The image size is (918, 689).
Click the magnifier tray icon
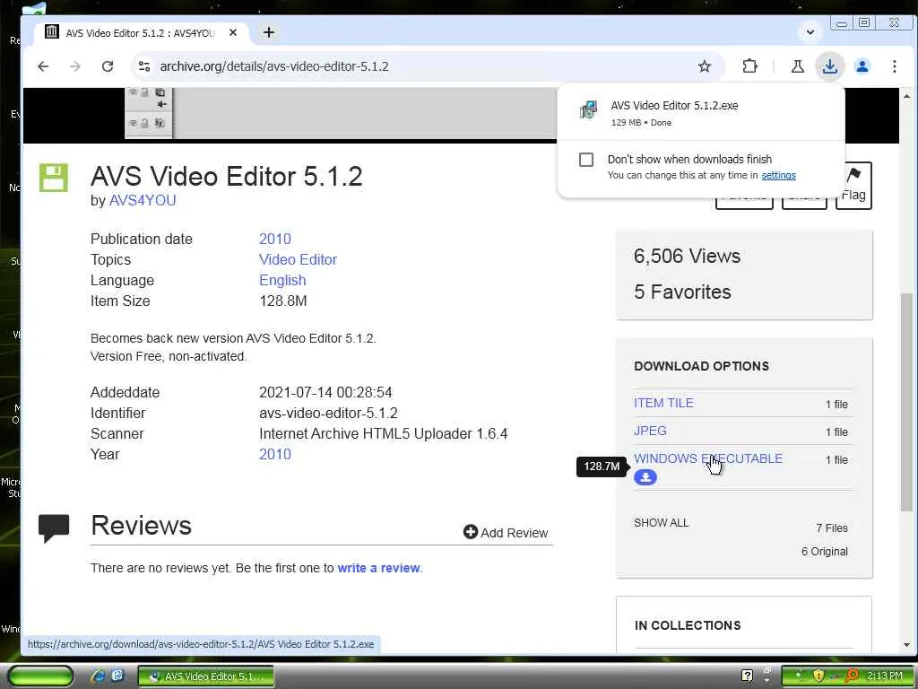coord(852,676)
